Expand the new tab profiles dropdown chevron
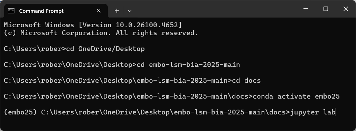The height and width of the screenshot is (131, 356). [130, 11]
